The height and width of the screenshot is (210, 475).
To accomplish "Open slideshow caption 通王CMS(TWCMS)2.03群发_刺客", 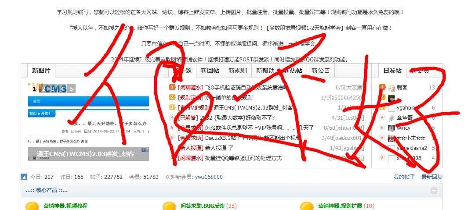I will click(85, 154).
